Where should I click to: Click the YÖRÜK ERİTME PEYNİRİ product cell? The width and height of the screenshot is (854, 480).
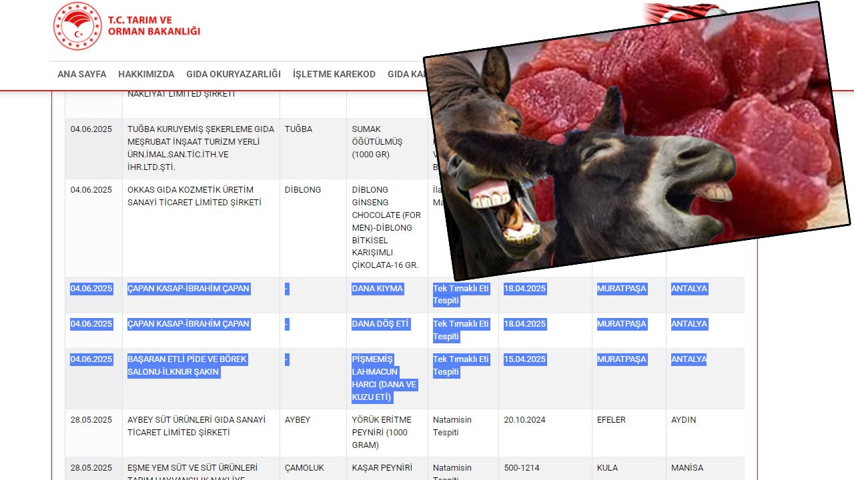tap(387, 433)
